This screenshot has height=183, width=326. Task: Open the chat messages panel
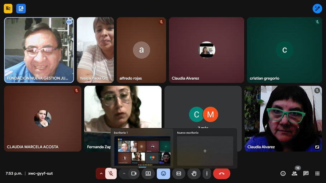tap(306, 173)
